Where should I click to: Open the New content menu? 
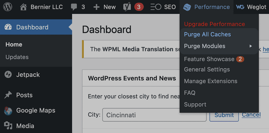[110, 7]
